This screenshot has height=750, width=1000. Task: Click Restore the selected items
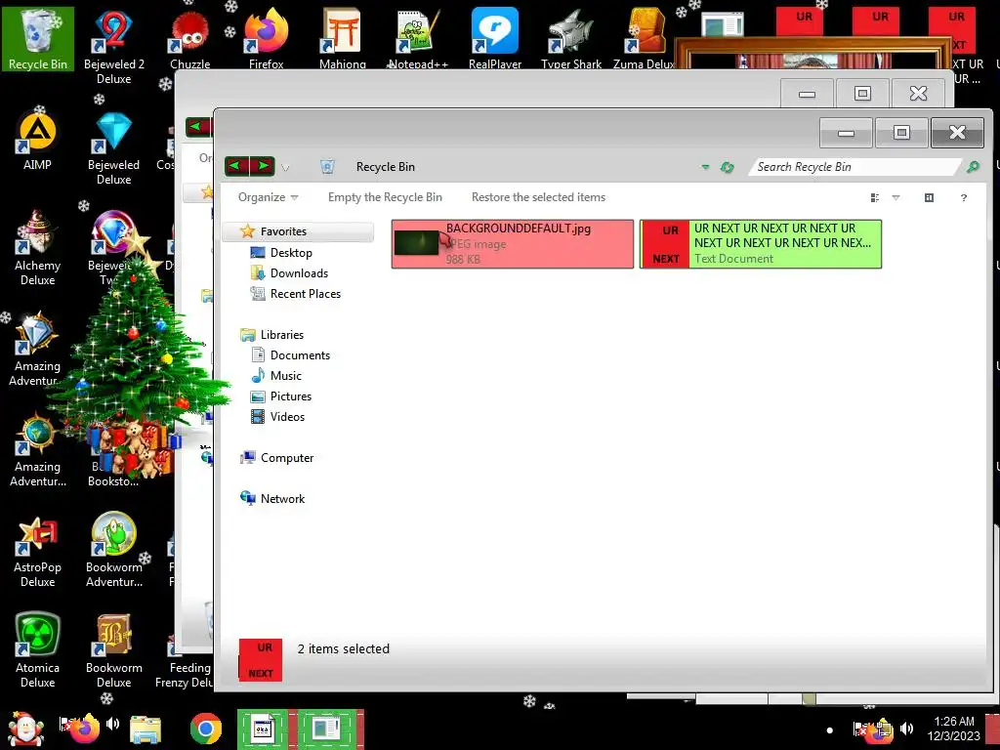click(x=538, y=197)
